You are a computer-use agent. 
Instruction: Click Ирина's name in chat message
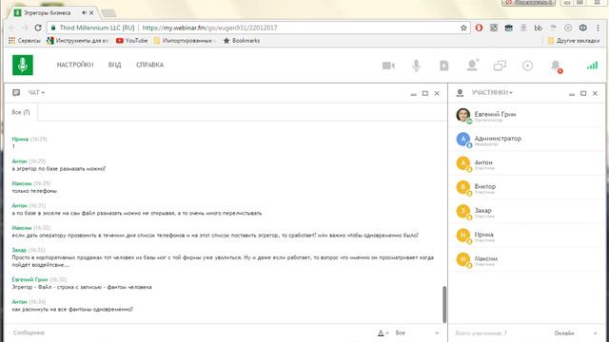20,140
